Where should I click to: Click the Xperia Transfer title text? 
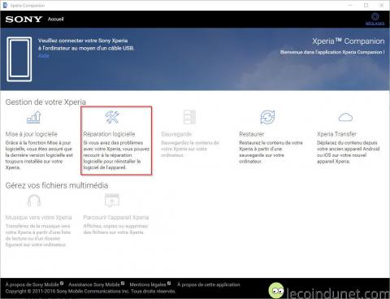(x=336, y=134)
